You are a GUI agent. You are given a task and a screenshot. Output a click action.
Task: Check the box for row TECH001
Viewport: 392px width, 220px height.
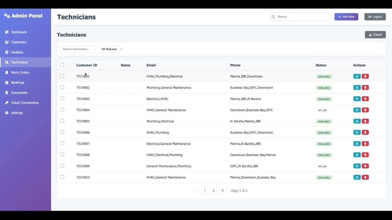click(x=62, y=76)
